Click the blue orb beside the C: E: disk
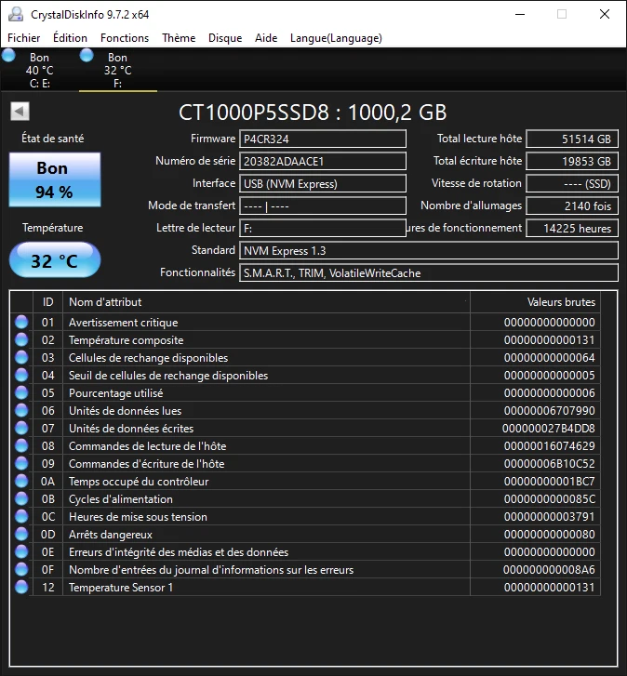This screenshot has height=676, width=627. tap(8, 55)
